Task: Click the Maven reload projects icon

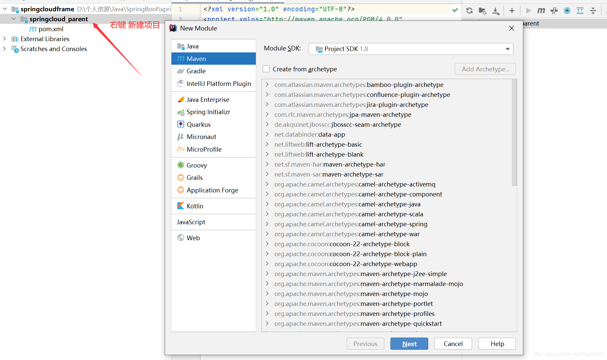Action: click(x=469, y=11)
